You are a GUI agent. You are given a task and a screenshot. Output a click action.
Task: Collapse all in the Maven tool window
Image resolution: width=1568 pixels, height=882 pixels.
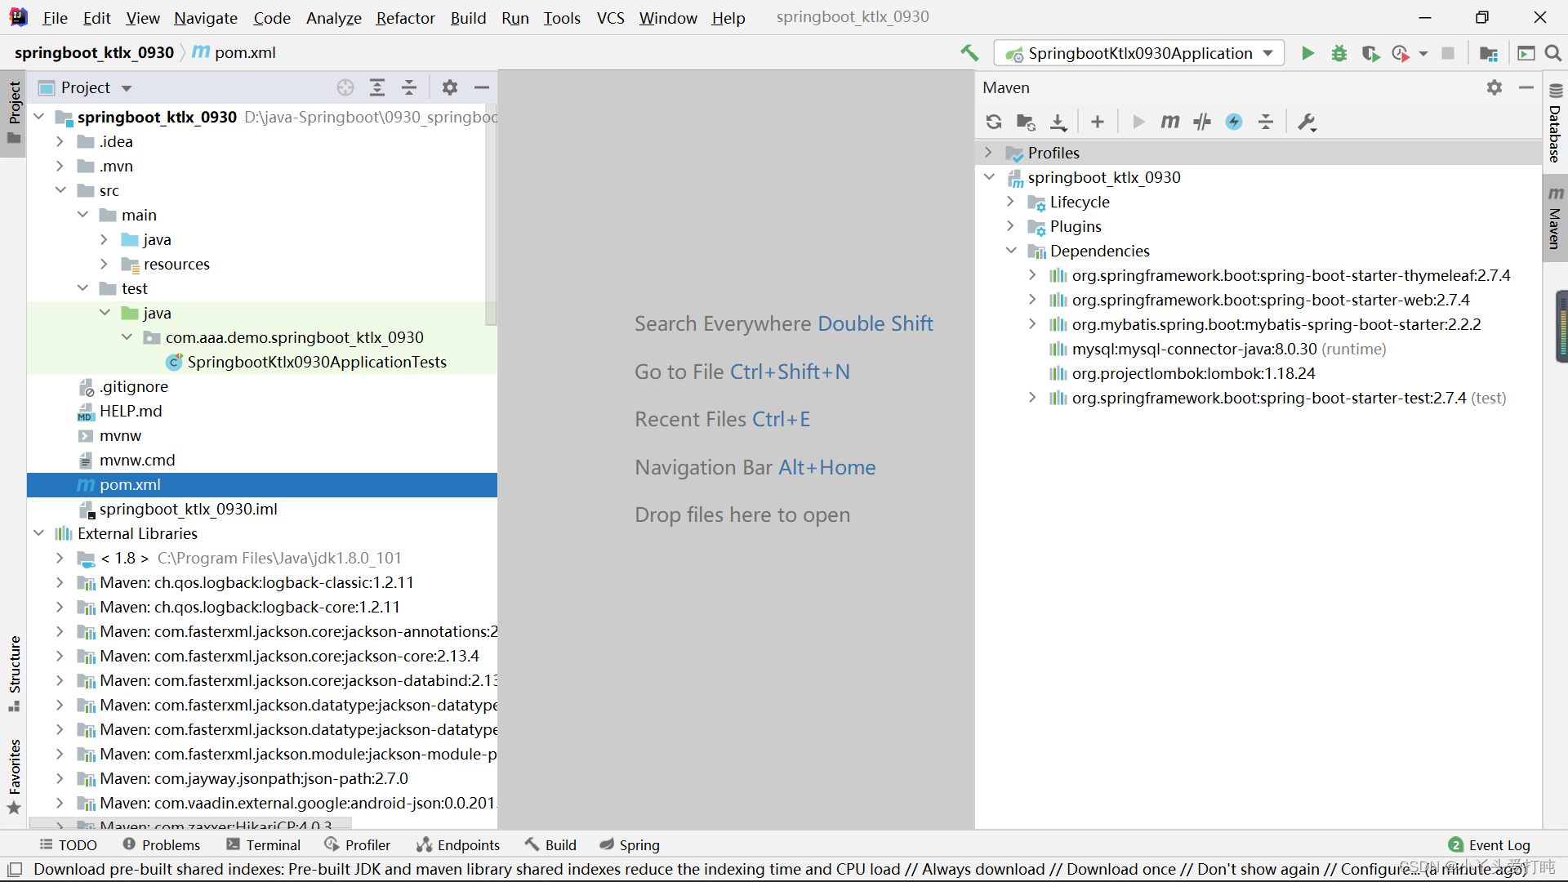point(1266,122)
